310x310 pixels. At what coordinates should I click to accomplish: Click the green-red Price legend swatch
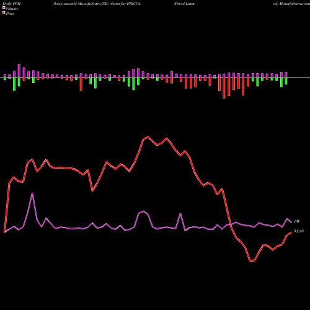pos(4,12)
